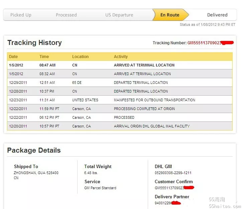Click the UNITED STATES location cell
This screenshot has height=209, width=242.
(85, 100)
